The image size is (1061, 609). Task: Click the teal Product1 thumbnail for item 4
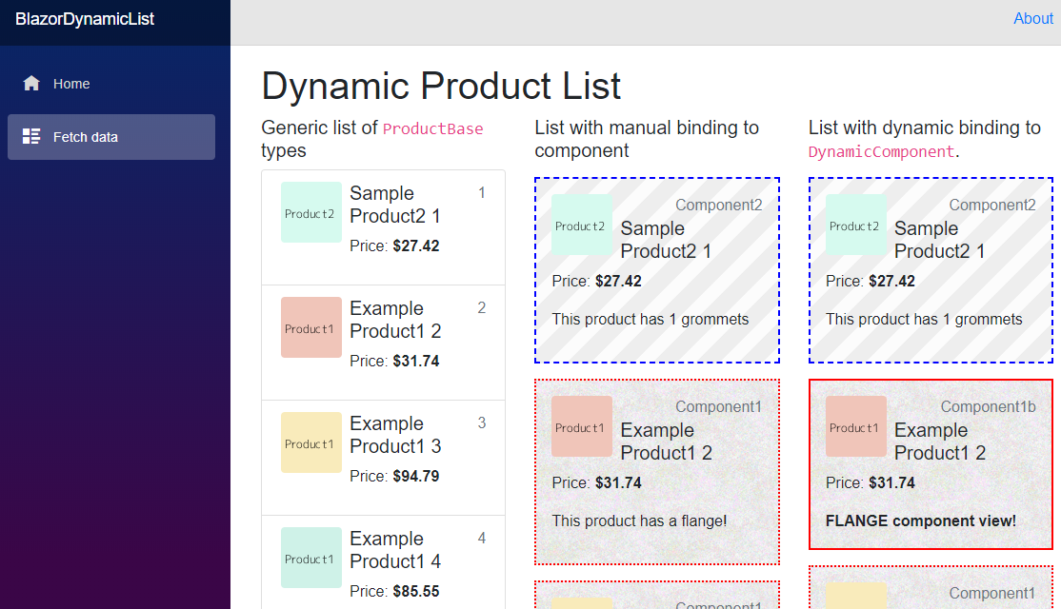click(311, 558)
